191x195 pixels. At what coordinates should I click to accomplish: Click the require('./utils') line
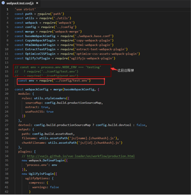pos(43,18)
